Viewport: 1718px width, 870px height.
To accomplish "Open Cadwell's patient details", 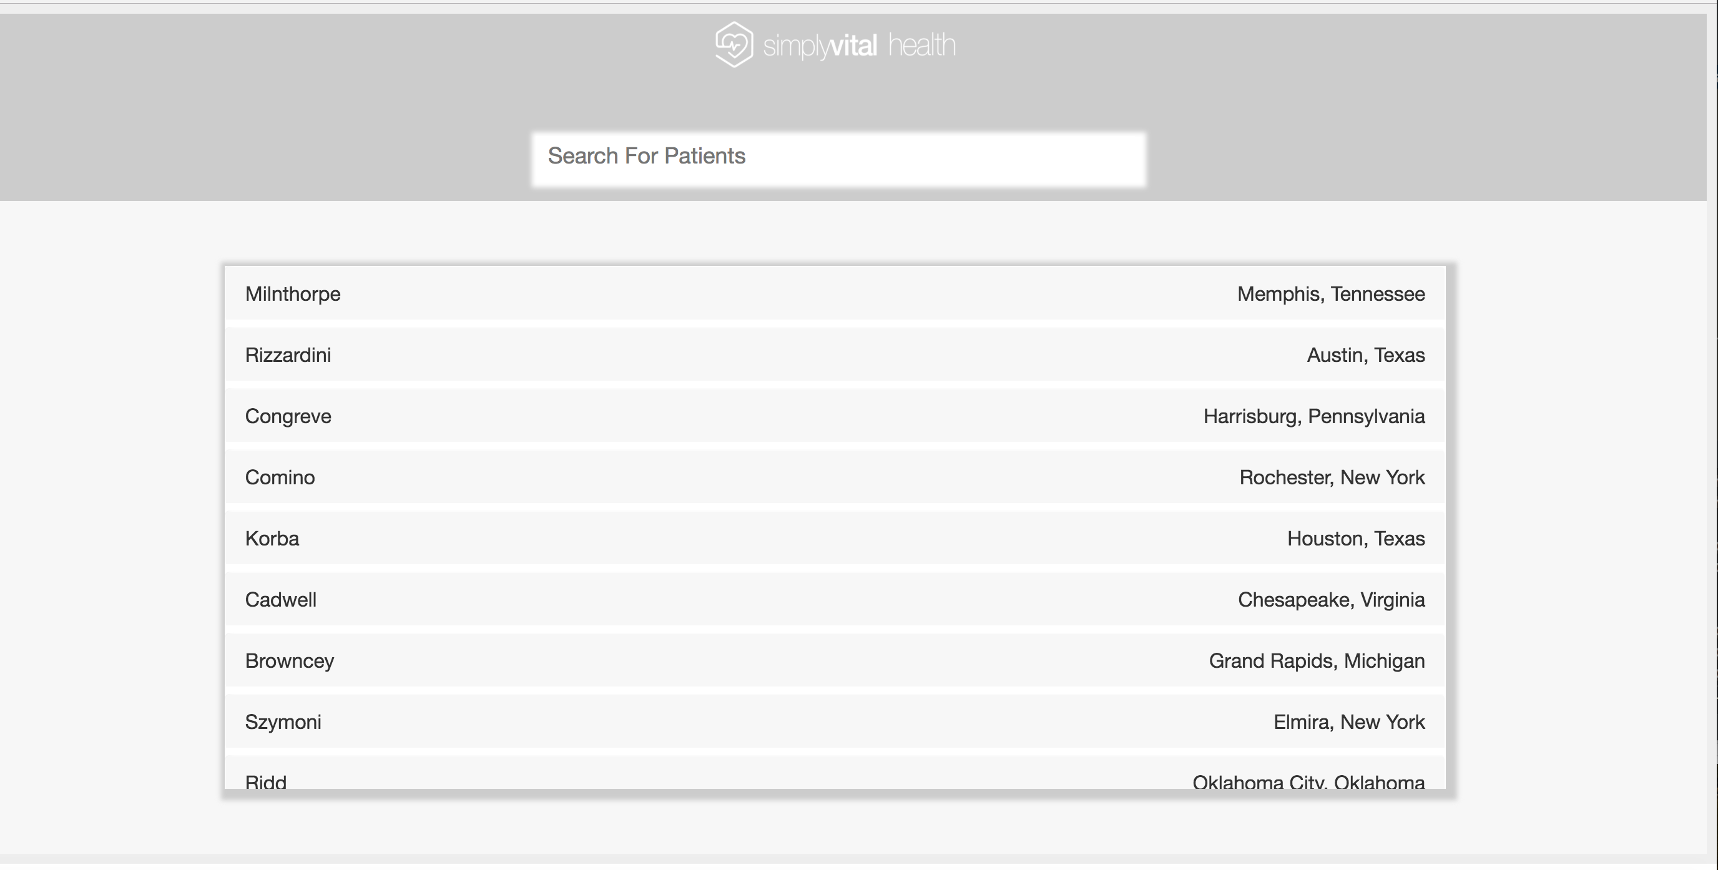I will click(x=281, y=599).
